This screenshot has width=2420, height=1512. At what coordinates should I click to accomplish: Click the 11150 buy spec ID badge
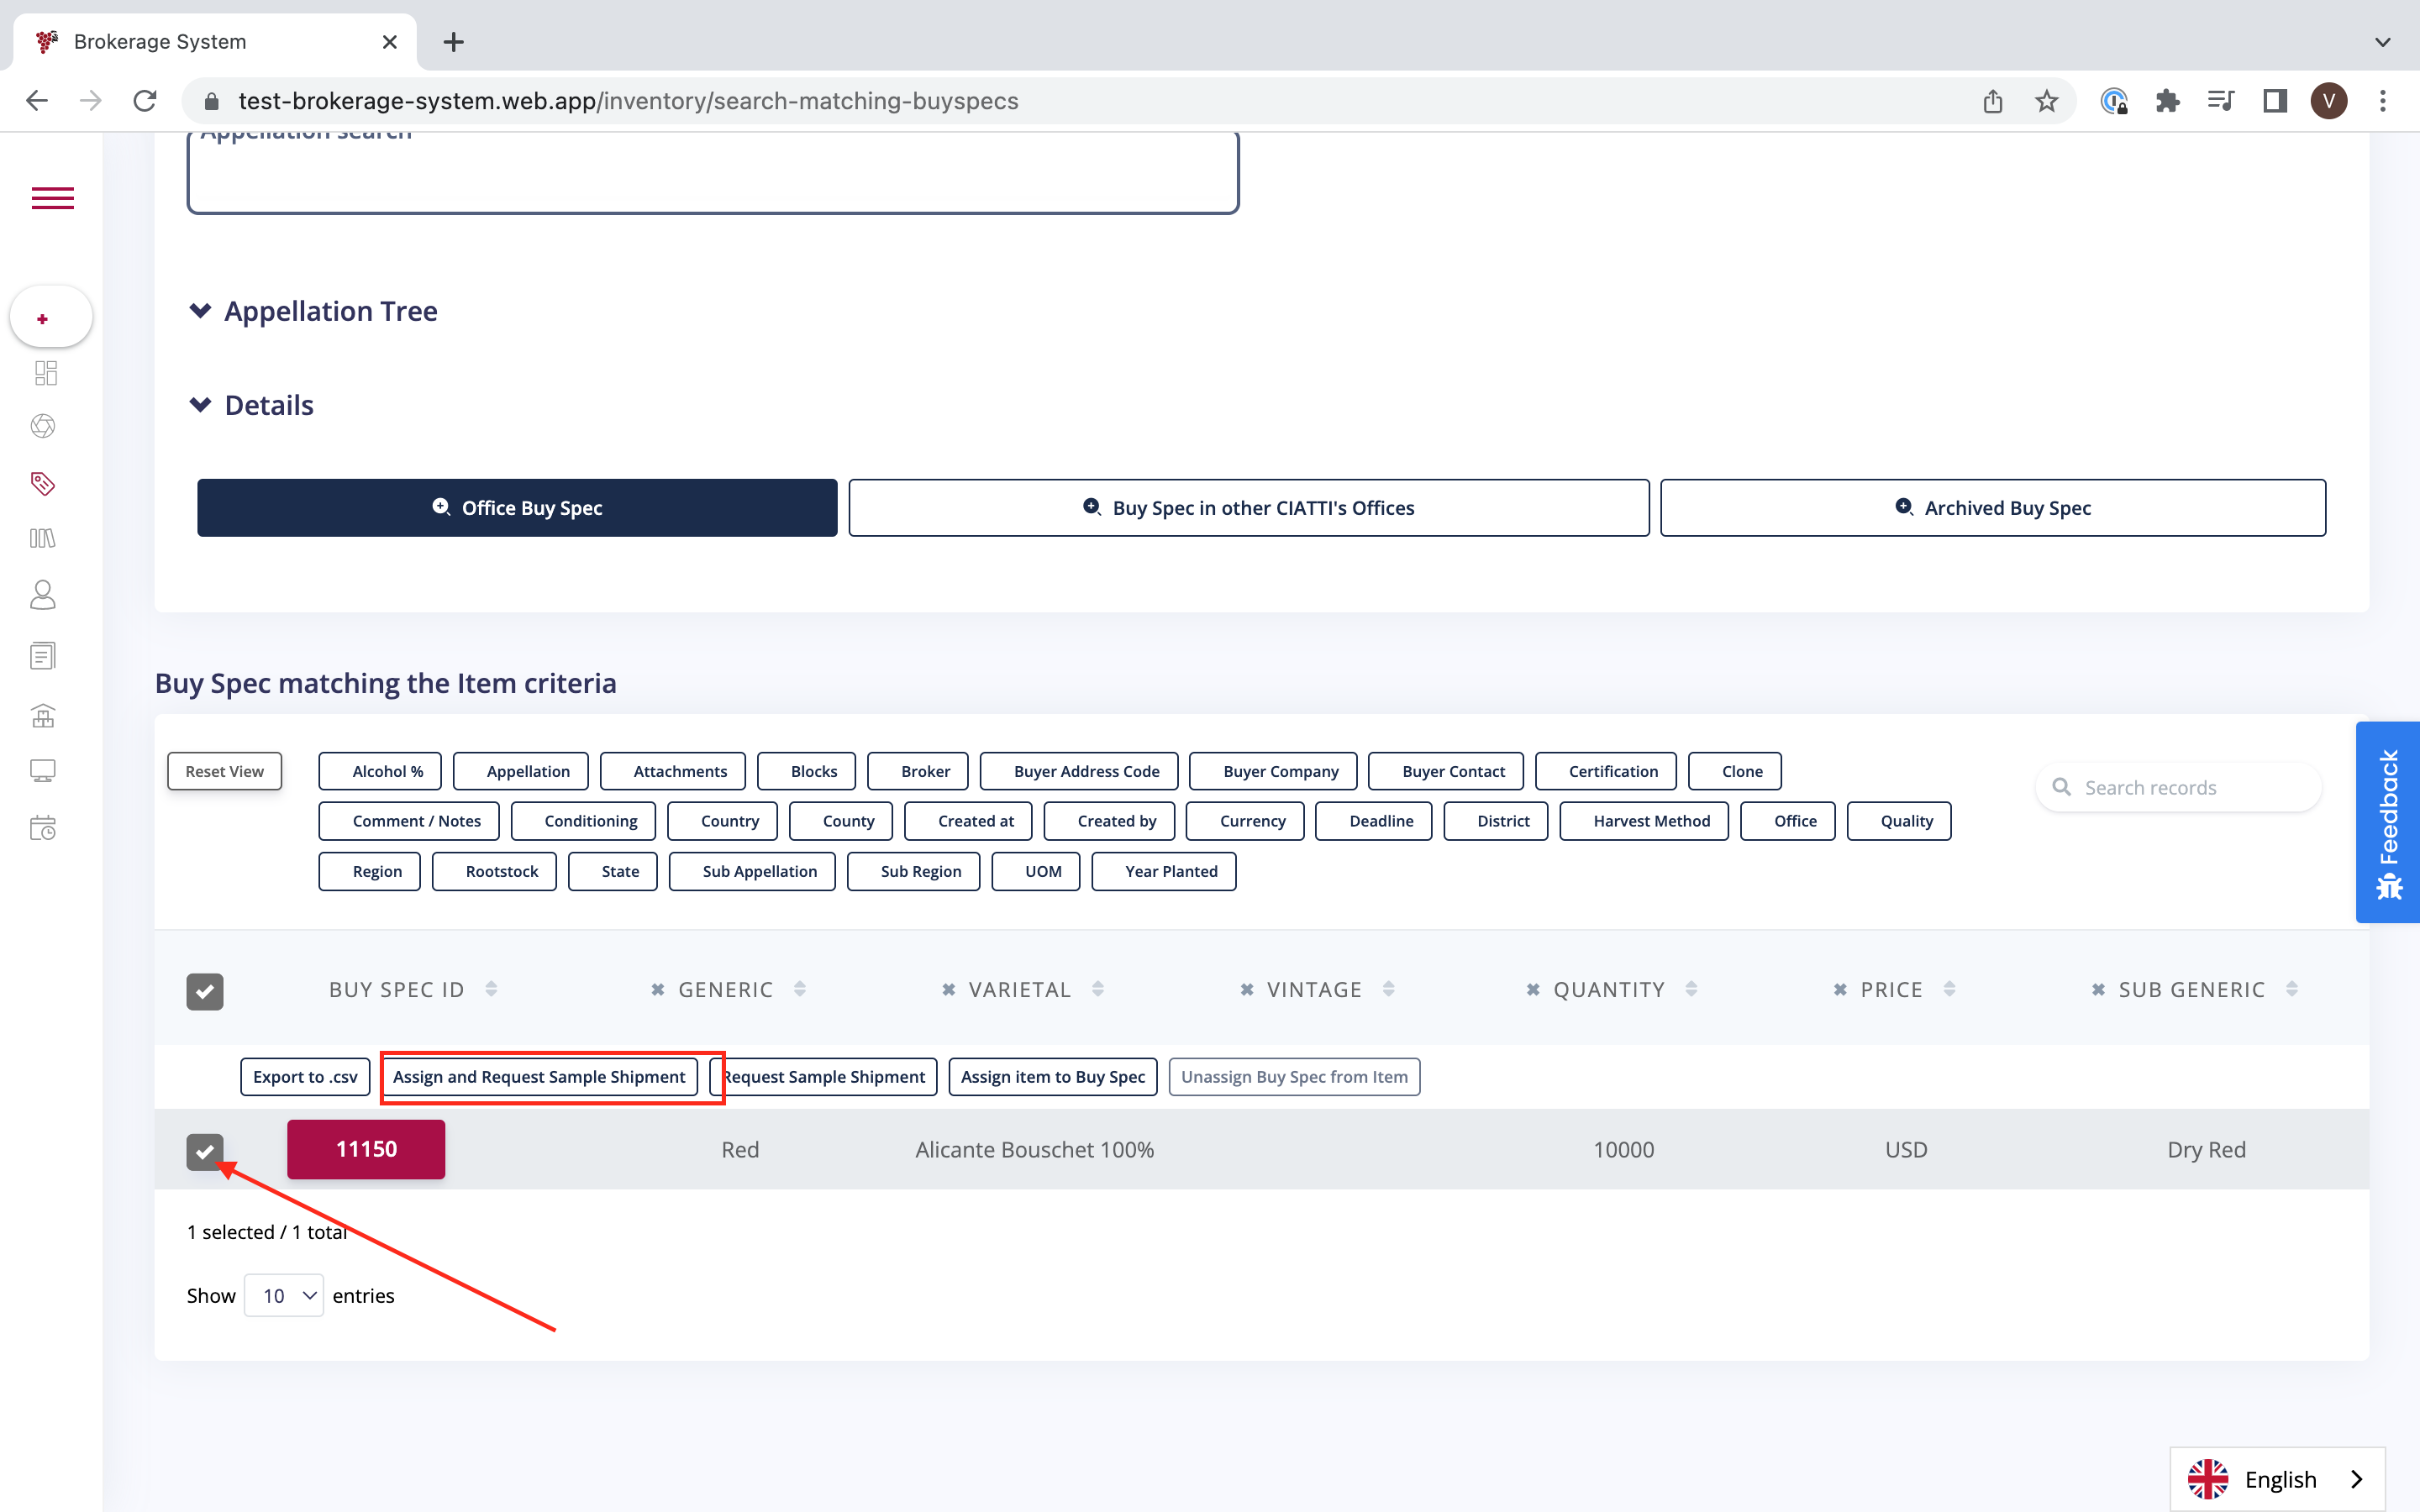[366, 1149]
